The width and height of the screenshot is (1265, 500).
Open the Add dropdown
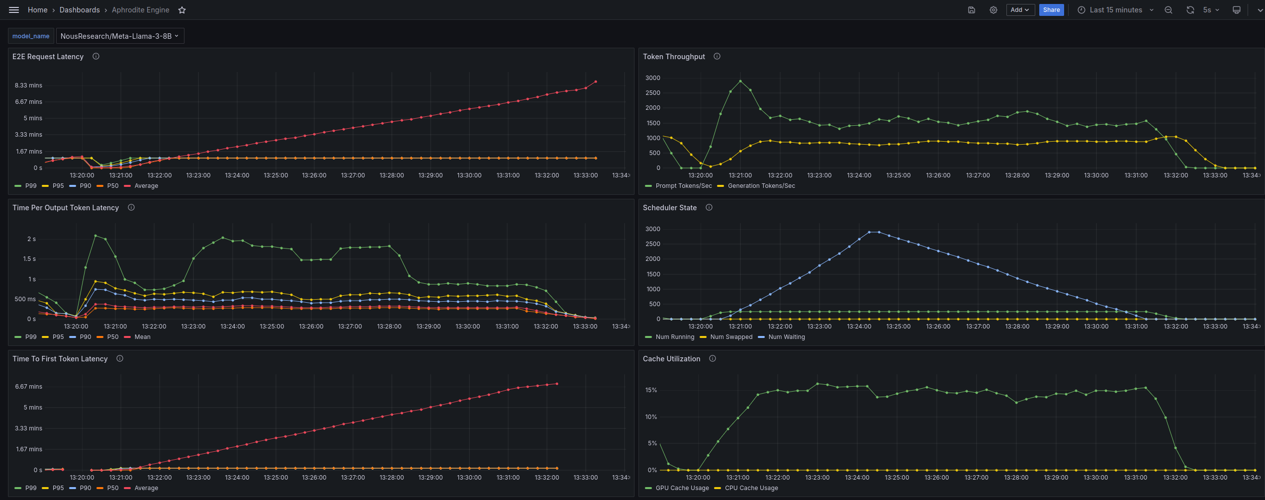click(1020, 10)
